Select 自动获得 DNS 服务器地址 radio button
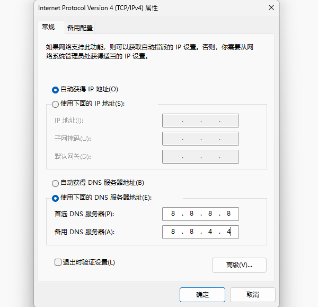318x307 pixels. click(x=56, y=183)
